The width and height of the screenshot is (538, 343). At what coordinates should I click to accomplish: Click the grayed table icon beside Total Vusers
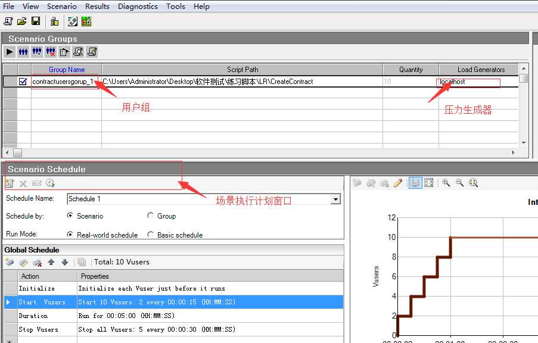tap(81, 263)
